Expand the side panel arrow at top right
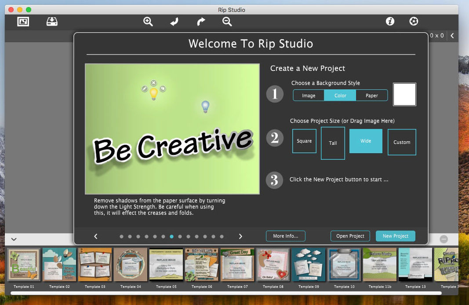This screenshot has height=305, width=469. coord(452,36)
